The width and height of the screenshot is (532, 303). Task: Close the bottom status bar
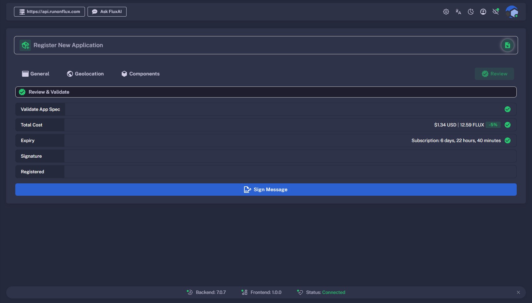point(518,292)
